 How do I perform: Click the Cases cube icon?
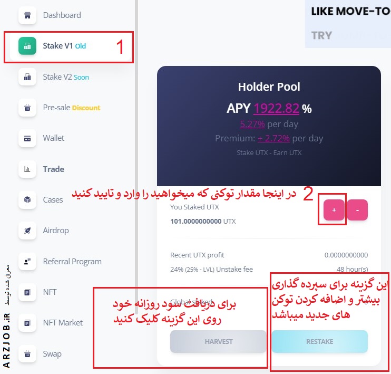[27, 200]
